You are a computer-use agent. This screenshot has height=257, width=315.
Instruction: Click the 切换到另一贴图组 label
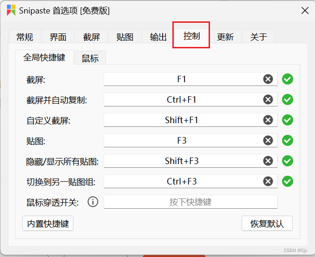pos(61,182)
